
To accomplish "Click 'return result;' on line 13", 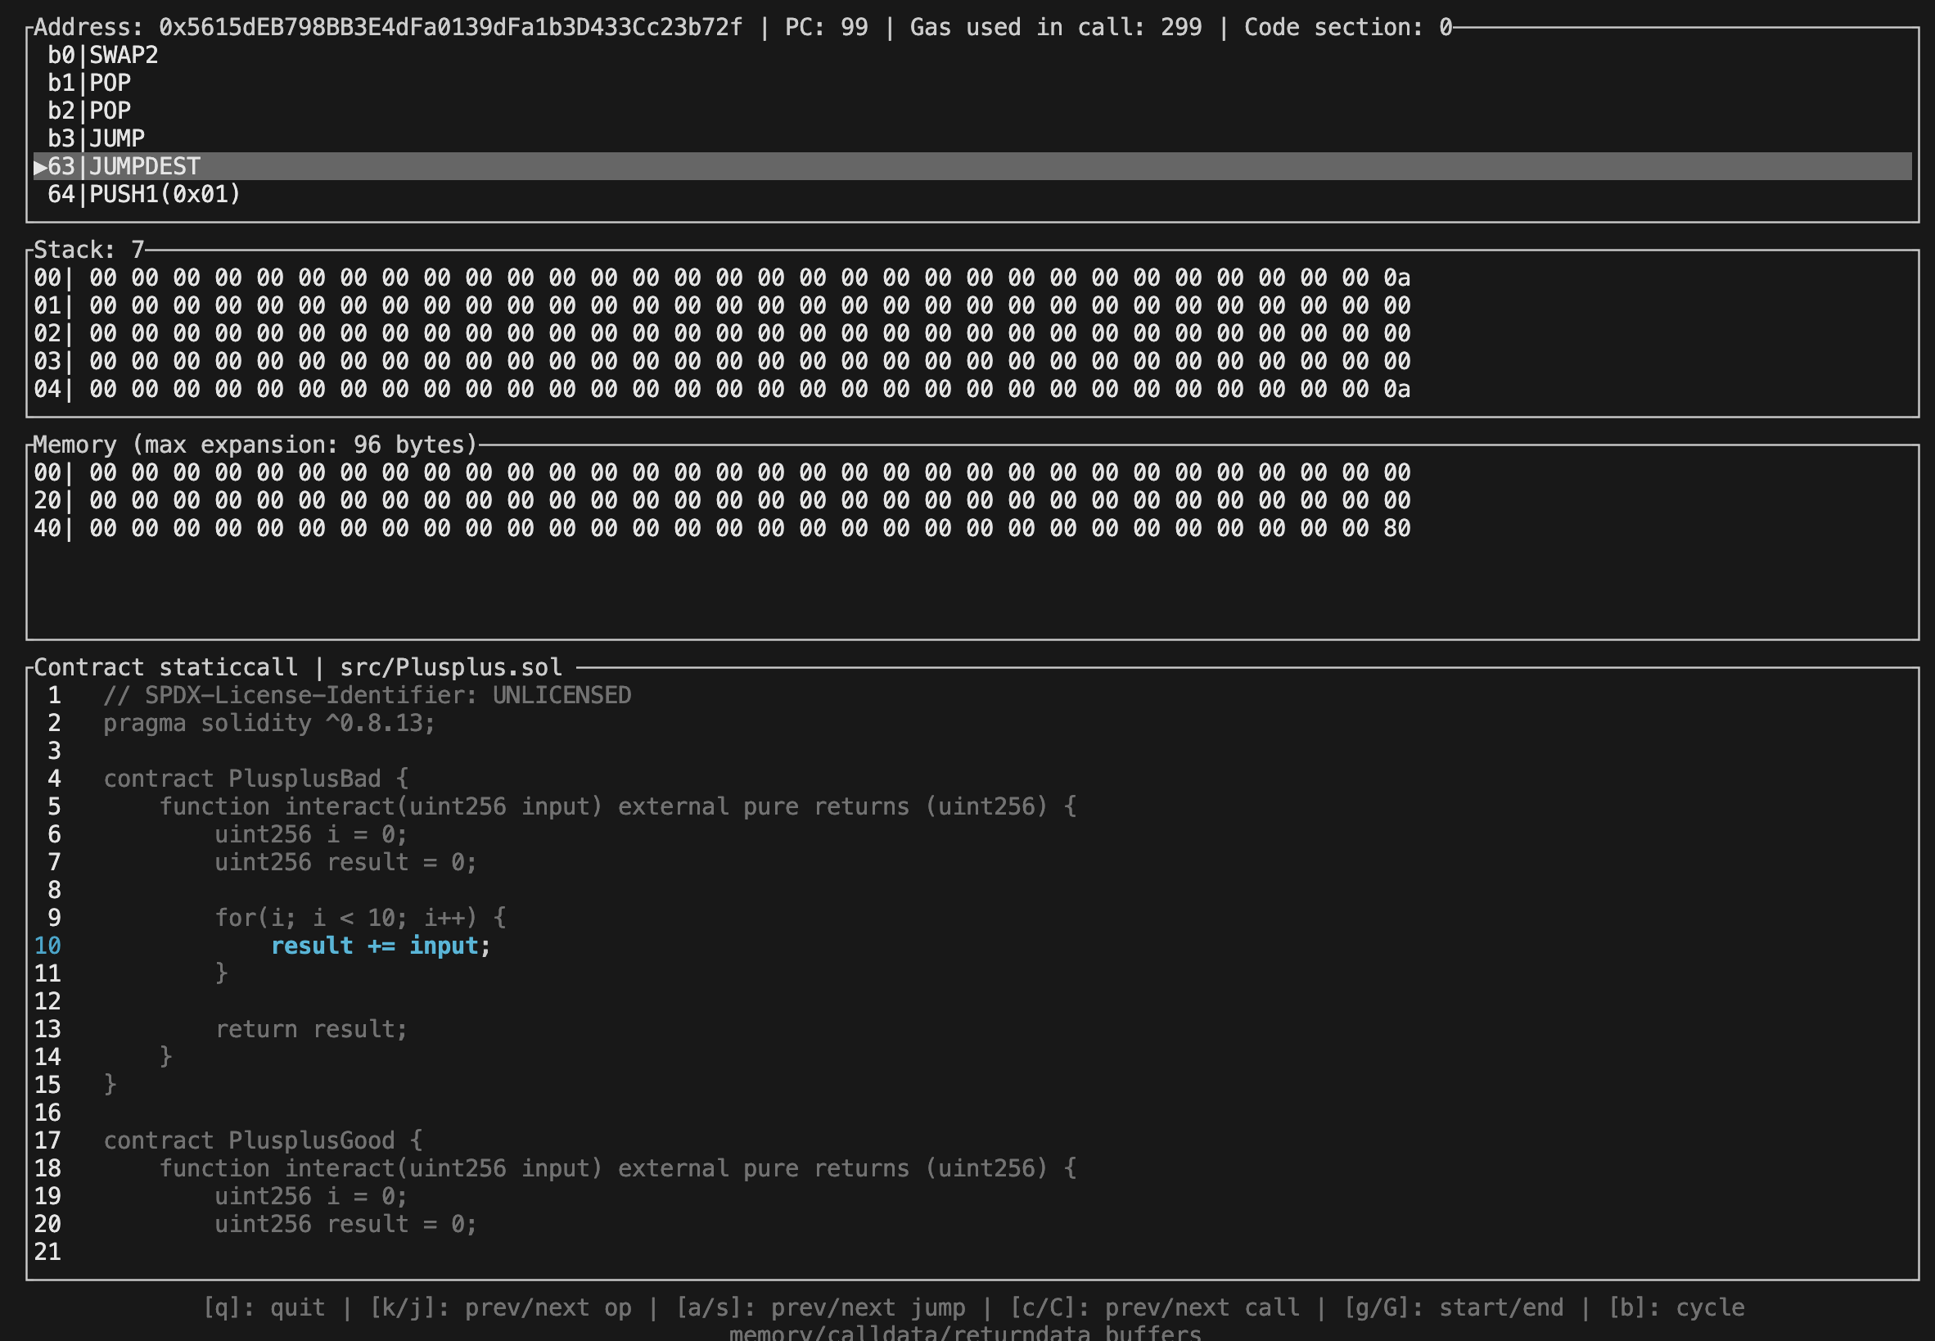I will [x=311, y=1029].
